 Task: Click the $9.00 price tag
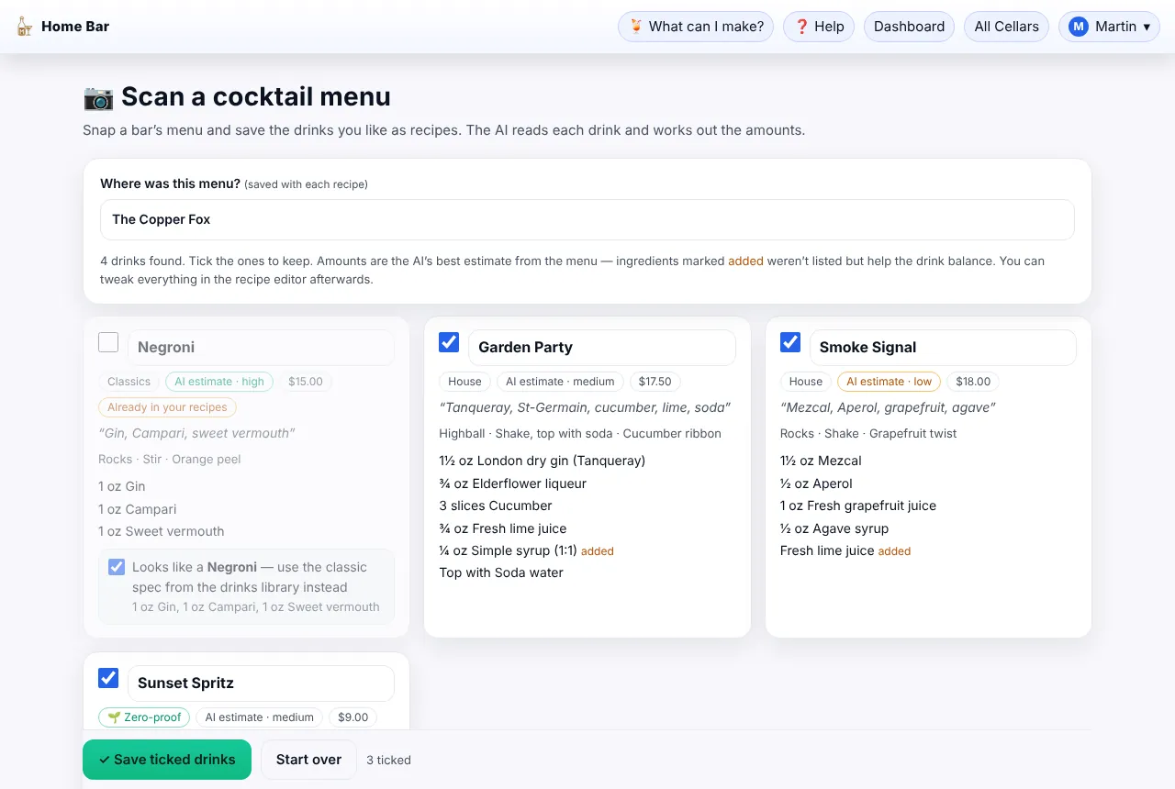pos(352,717)
